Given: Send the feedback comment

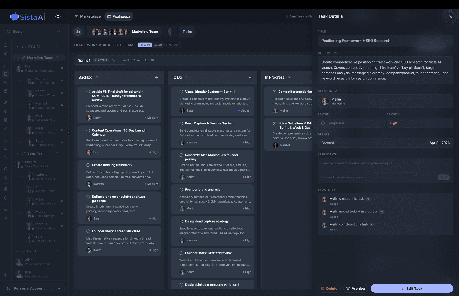Looking at the screenshot, I should pyautogui.click(x=443, y=177).
